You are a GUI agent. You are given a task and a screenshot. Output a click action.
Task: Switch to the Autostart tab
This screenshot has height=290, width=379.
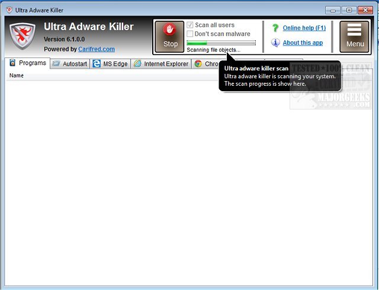pyautogui.click(x=70, y=64)
